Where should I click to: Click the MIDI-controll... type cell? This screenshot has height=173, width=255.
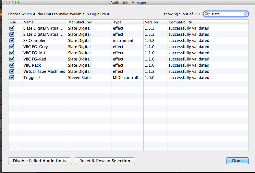127,78
